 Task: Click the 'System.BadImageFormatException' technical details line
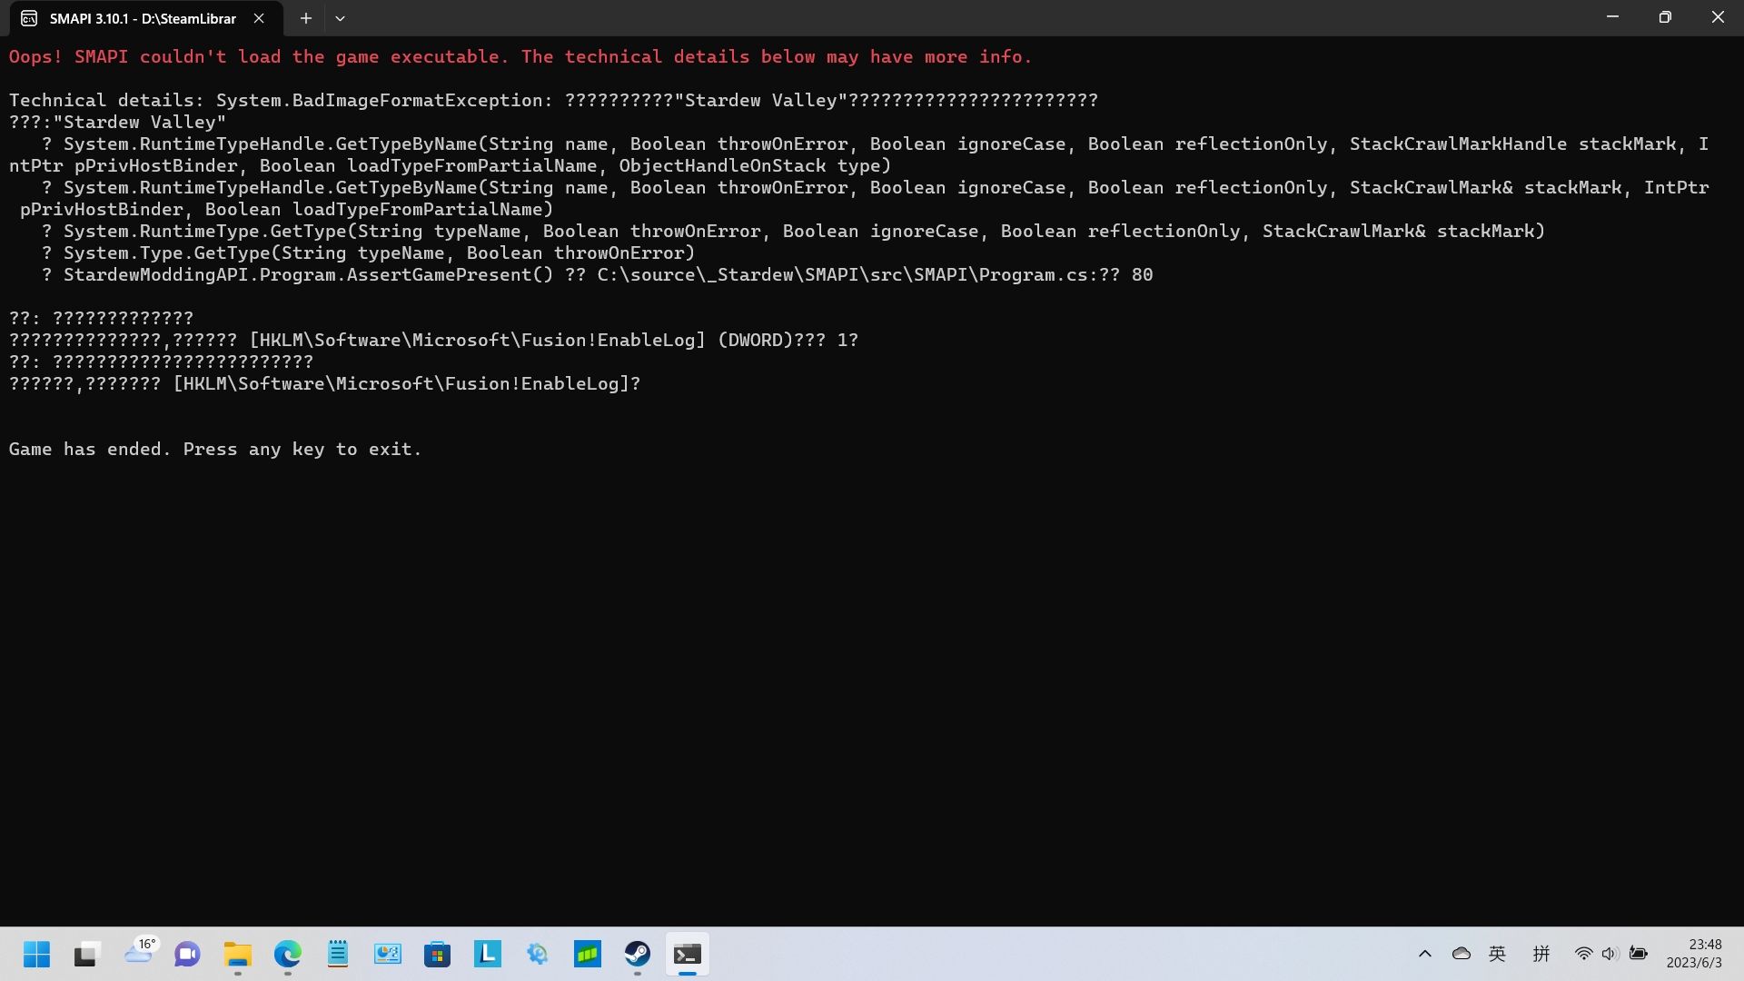click(553, 101)
